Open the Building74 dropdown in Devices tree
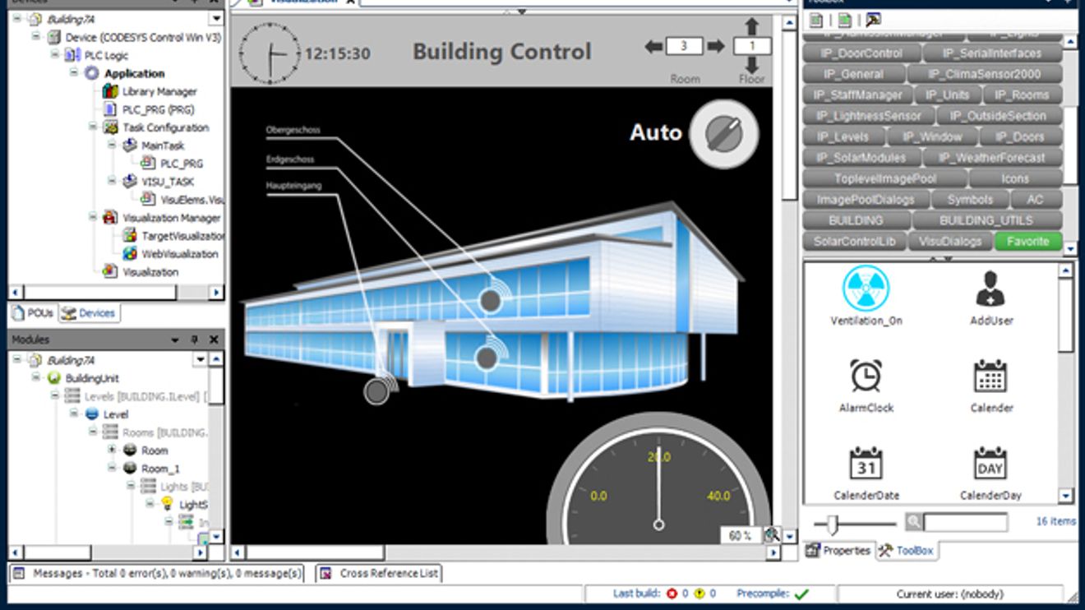 tap(216, 18)
